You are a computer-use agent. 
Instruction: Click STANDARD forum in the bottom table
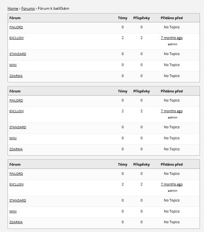tap(18, 201)
